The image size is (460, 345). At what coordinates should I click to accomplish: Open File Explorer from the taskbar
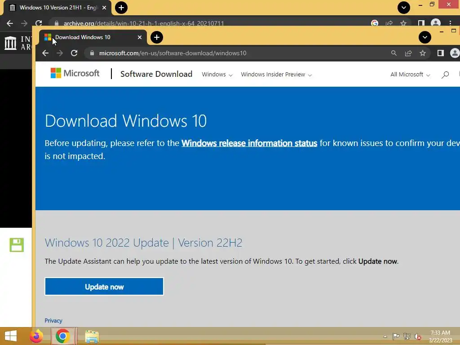[x=92, y=336]
